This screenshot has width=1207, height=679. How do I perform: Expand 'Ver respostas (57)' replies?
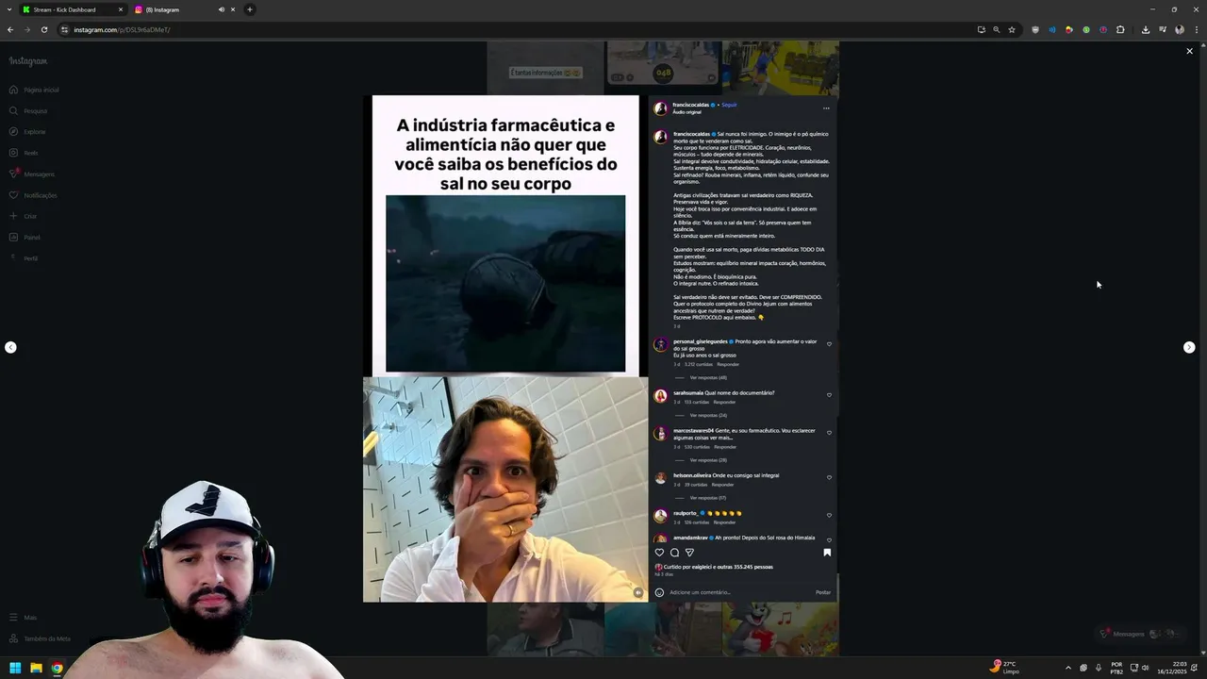(x=707, y=498)
